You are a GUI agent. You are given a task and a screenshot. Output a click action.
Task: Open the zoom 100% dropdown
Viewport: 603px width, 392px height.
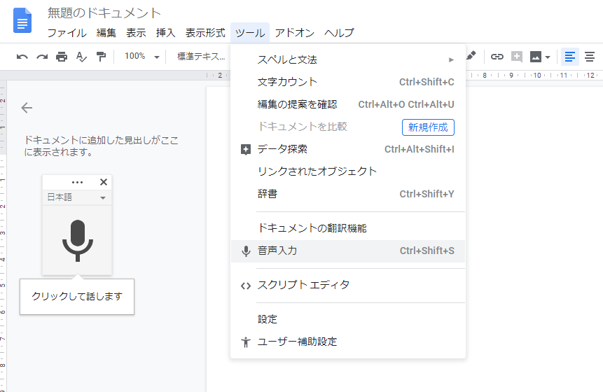click(142, 57)
